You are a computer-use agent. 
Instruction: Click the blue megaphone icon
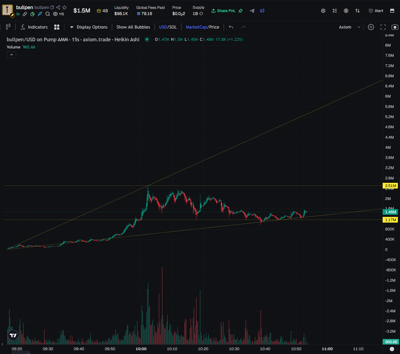coord(262,11)
